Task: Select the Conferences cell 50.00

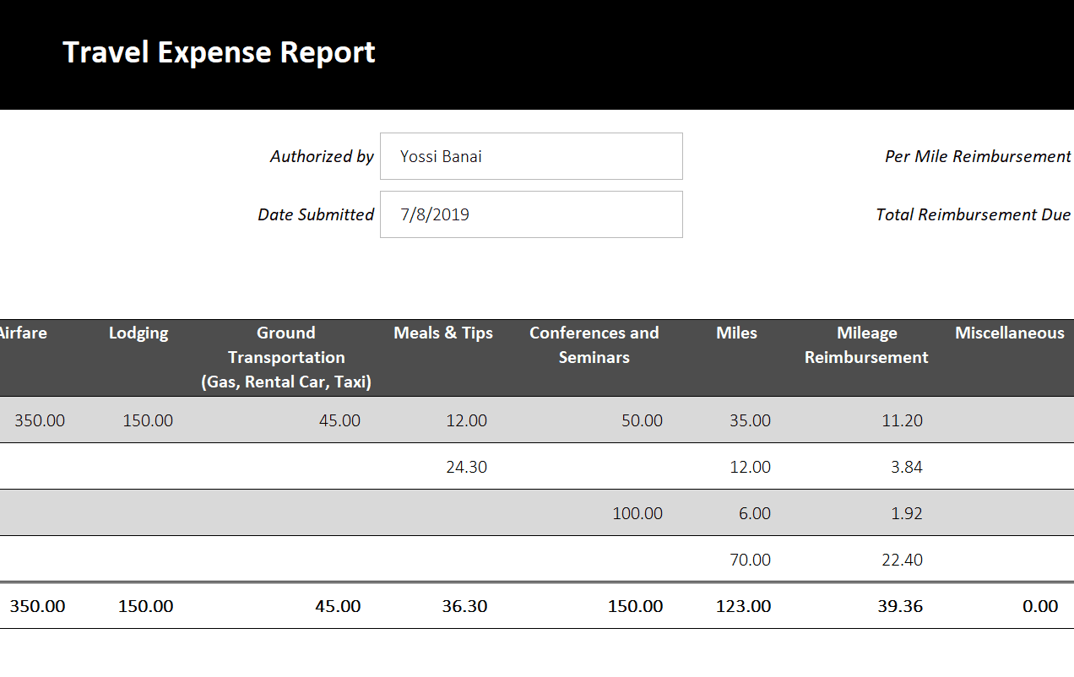Action: (643, 420)
